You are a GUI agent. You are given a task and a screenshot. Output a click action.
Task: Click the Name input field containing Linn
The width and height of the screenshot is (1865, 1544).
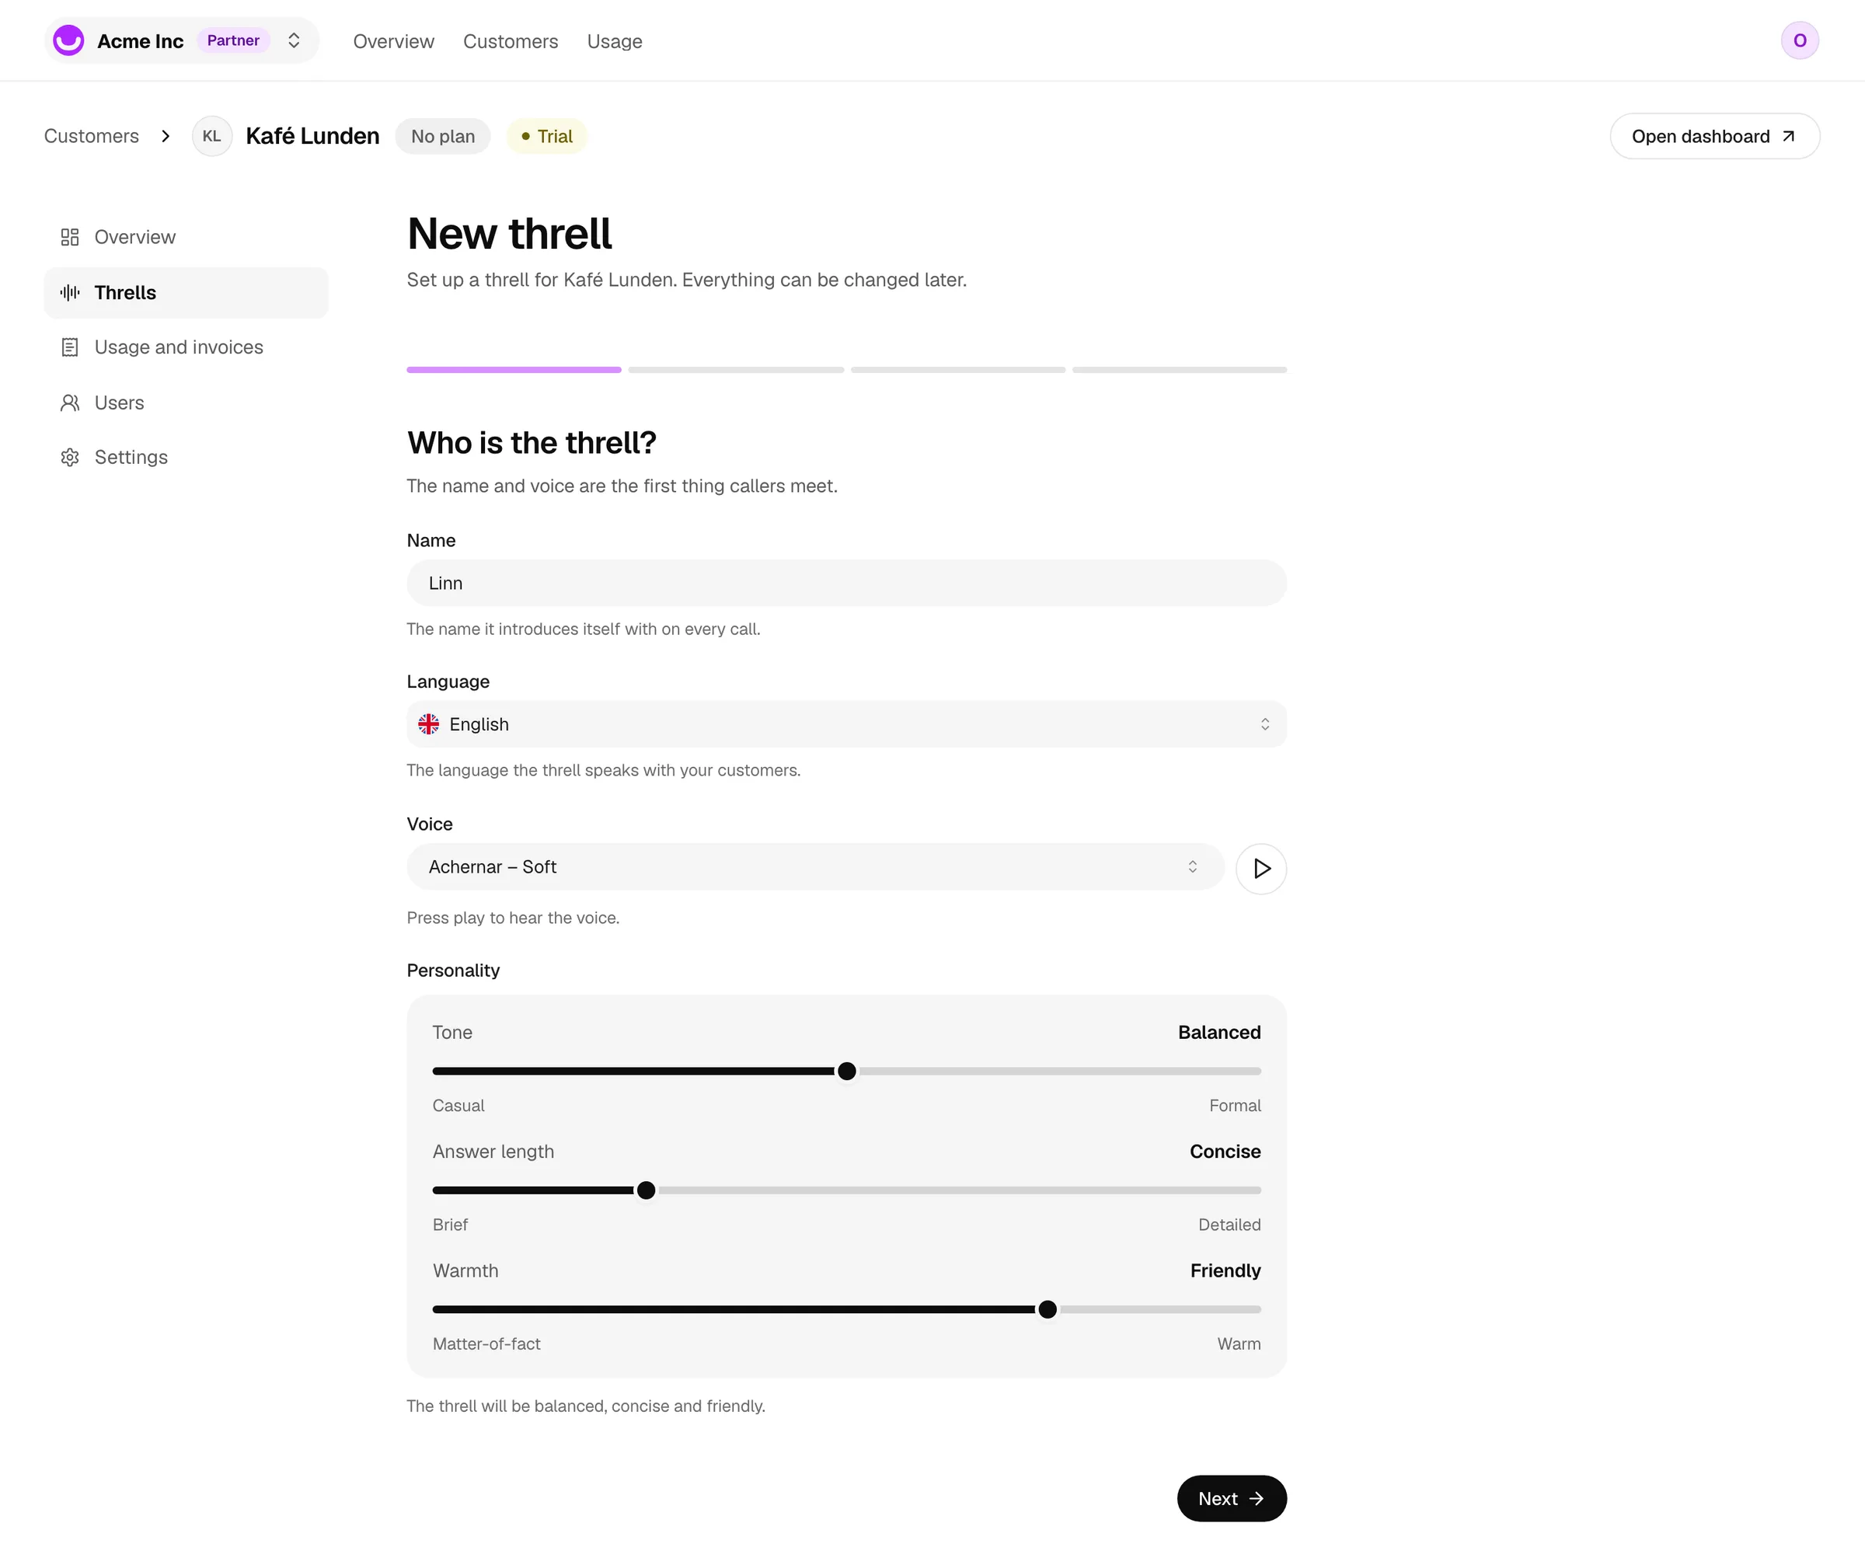click(x=845, y=583)
